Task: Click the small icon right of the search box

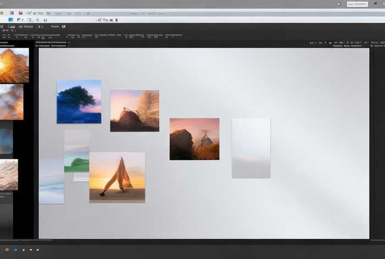Action: point(376,4)
